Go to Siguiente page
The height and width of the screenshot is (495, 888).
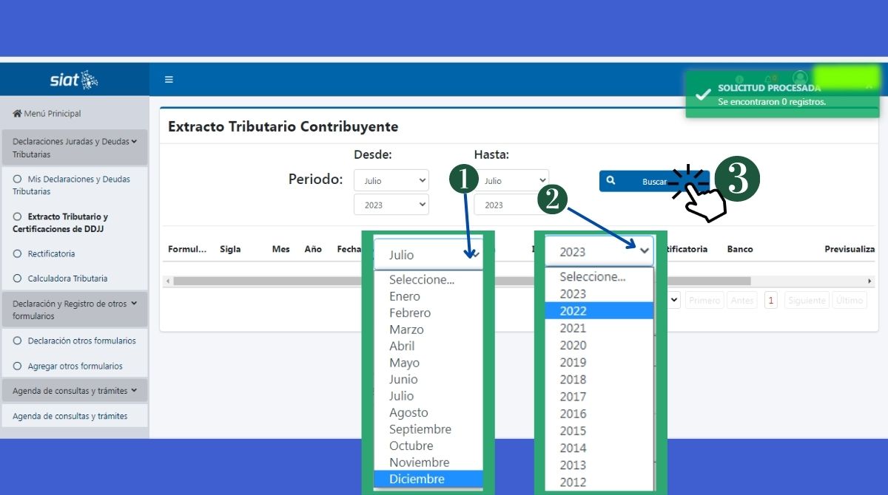pyautogui.click(x=806, y=301)
